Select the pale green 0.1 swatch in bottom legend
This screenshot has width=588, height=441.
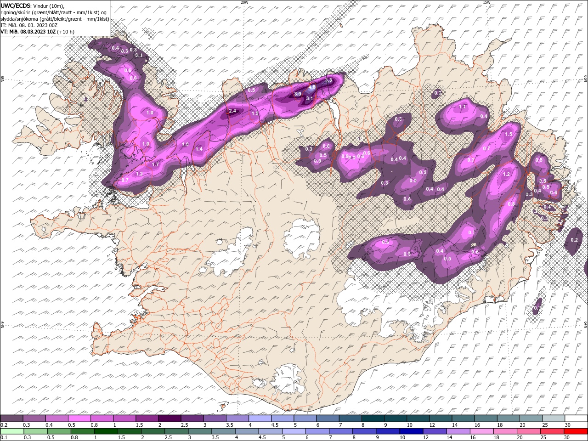[12, 431]
